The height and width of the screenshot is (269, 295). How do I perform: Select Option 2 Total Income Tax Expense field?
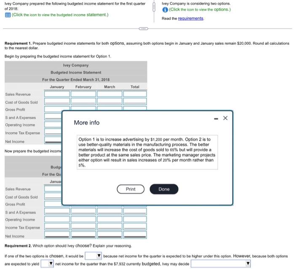(135, 227)
